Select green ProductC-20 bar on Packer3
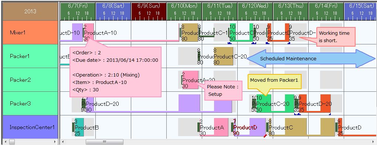Screen dimensions: 377x145 click(264, 104)
